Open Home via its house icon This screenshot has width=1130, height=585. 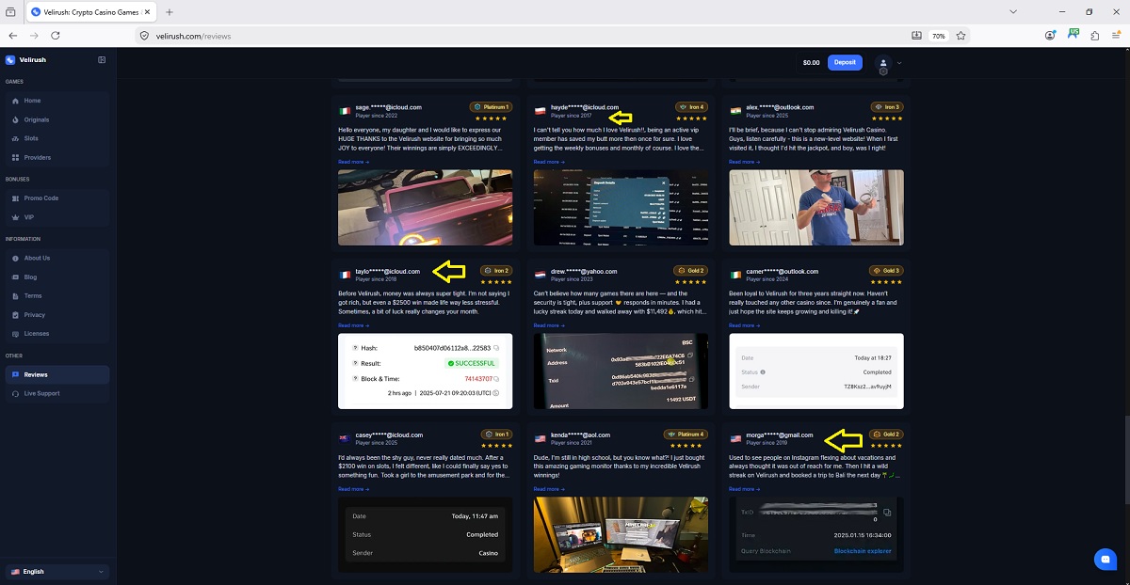point(15,101)
